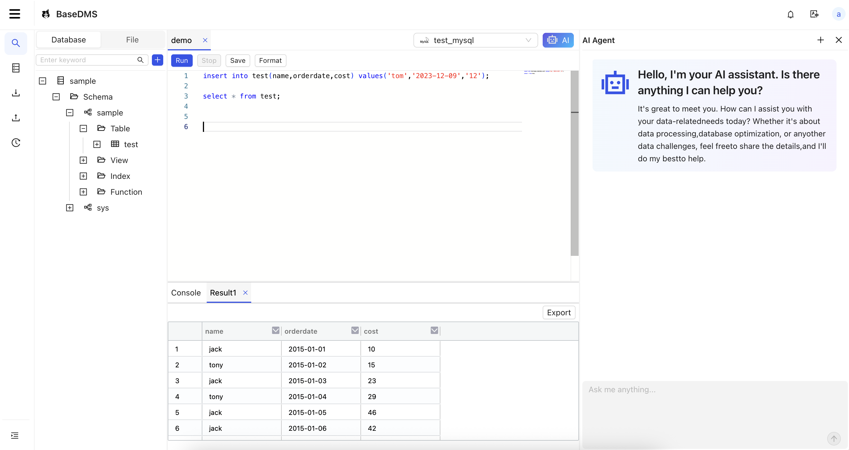The height and width of the screenshot is (450, 849).
Task: Select the demo editor tab
Action: (181, 40)
